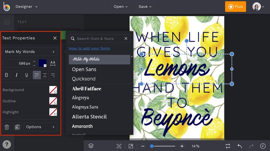The width and height of the screenshot is (270, 151).
Task: Expand the Mark My Words font selector
Action: 30,52
